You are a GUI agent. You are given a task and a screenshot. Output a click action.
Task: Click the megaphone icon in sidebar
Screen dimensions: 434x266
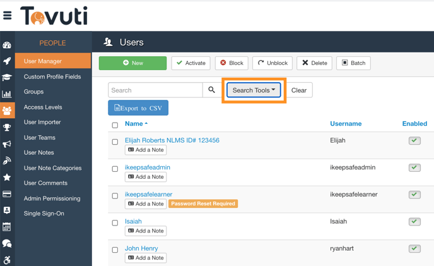coord(7,144)
